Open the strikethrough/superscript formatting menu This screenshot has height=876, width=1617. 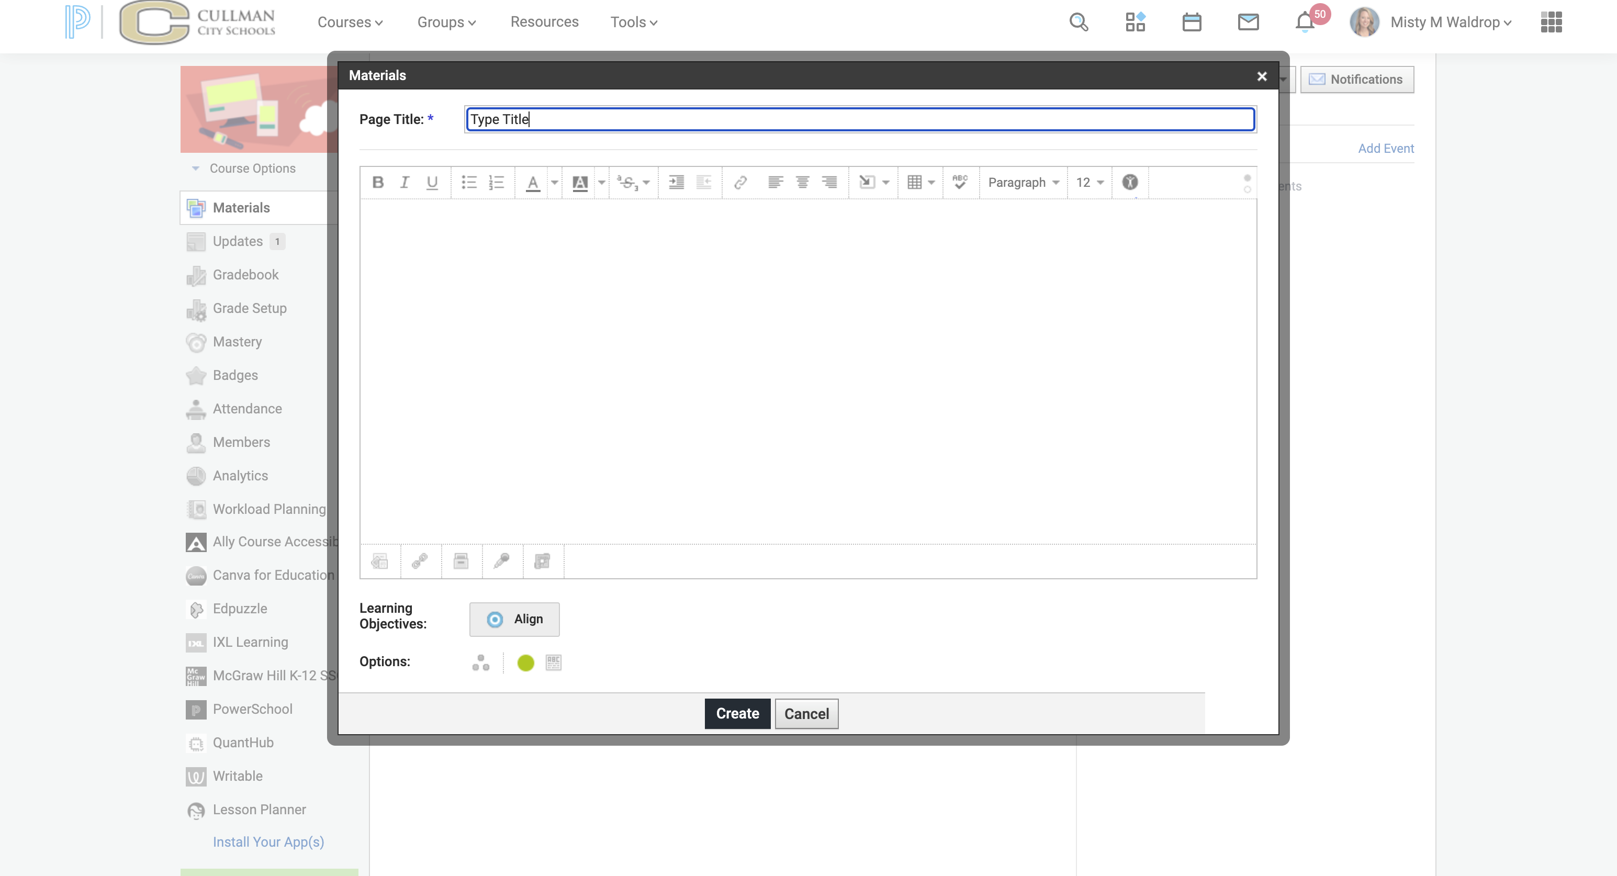[633, 183]
